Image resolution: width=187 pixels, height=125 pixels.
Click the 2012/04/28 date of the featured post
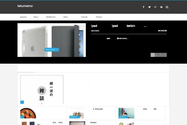(x=162, y=31)
